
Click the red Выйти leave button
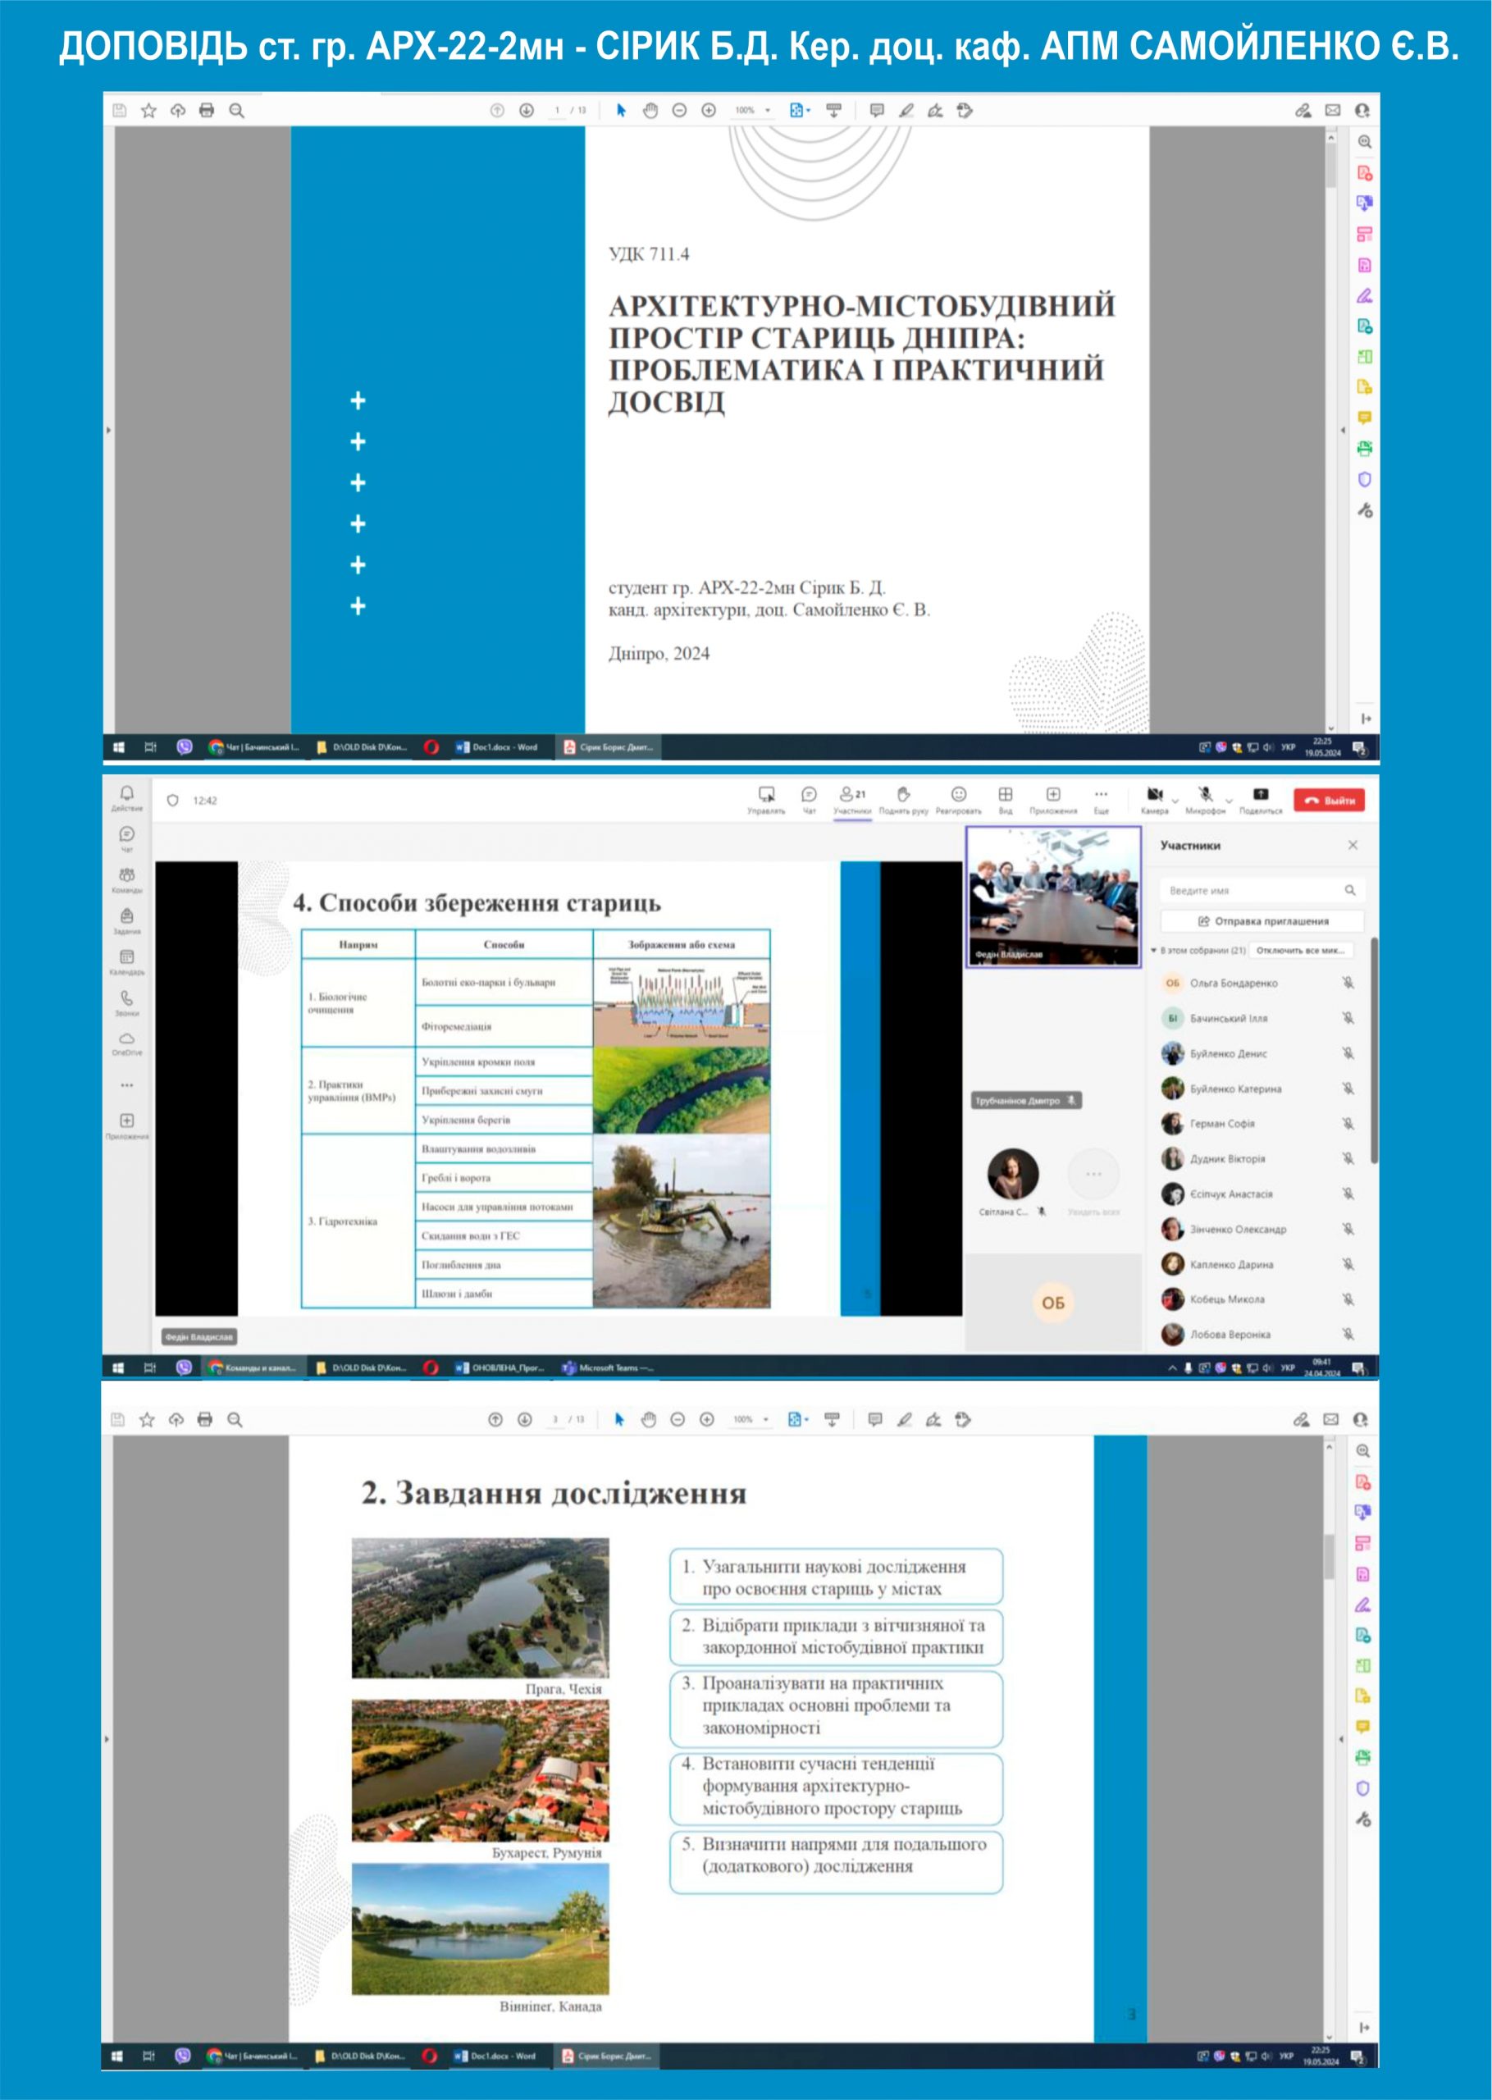pyautogui.click(x=1329, y=800)
